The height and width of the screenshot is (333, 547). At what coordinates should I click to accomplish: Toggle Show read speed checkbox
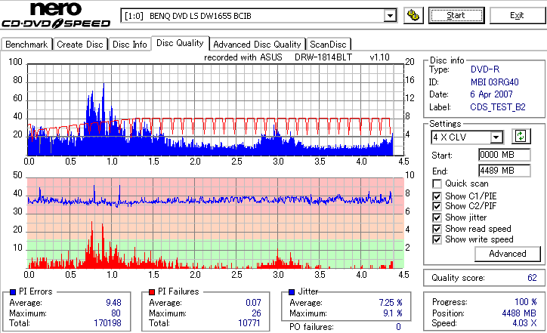coord(437,229)
